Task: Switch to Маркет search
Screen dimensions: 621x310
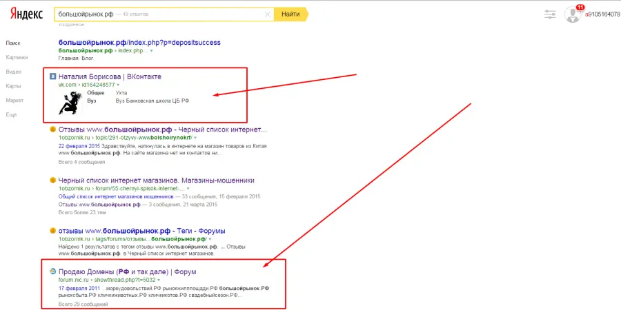Action: (x=14, y=101)
